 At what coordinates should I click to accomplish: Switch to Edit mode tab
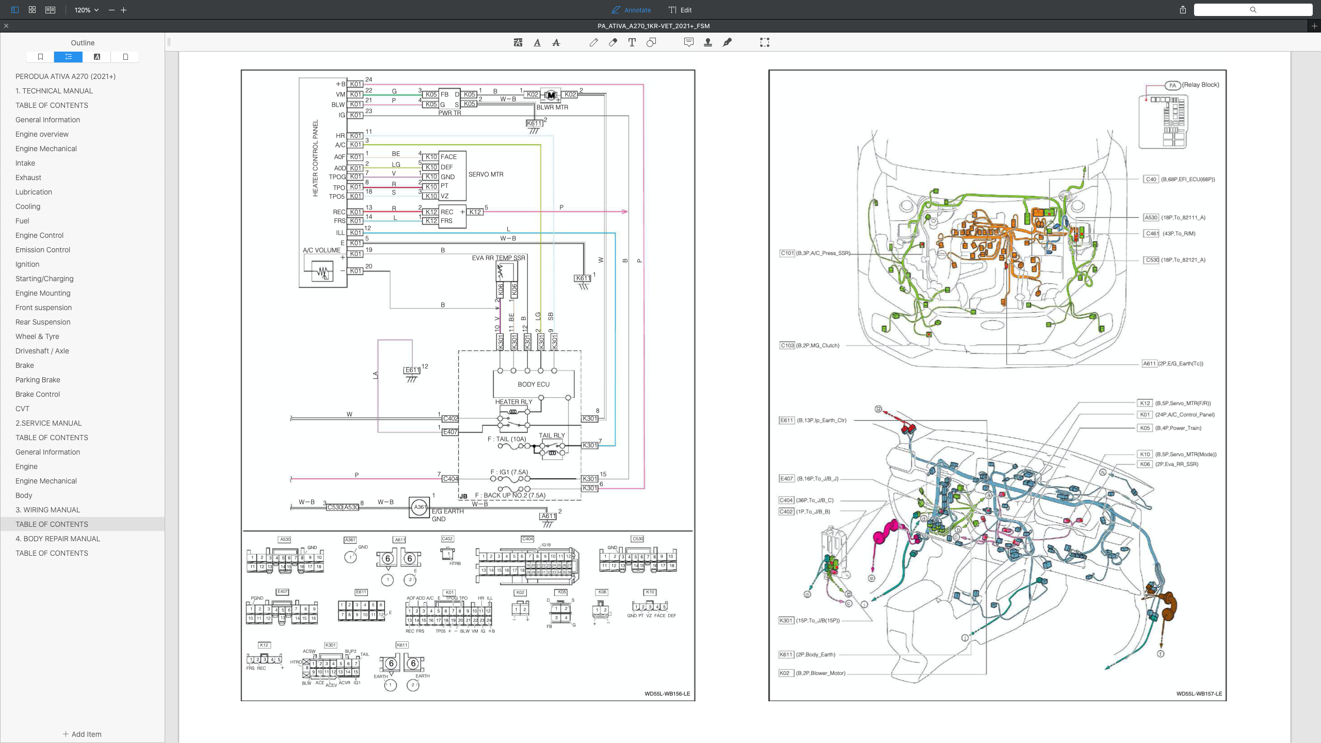pyautogui.click(x=680, y=10)
